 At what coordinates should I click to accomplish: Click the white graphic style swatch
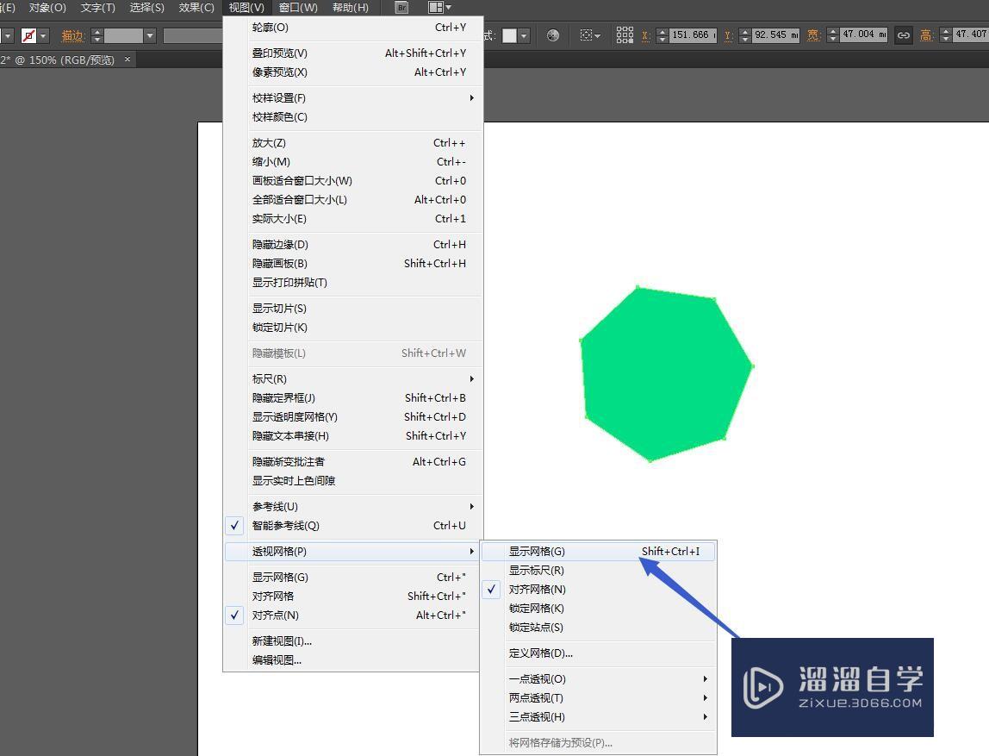pyautogui.click(x=509, y=35)
